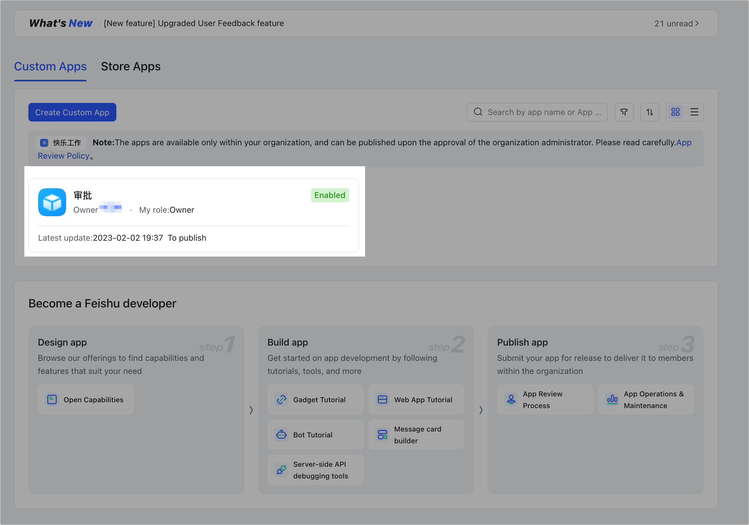Expand the 21 unread announcements
This screenshot has width=749, height=525.
click(676, 23)
